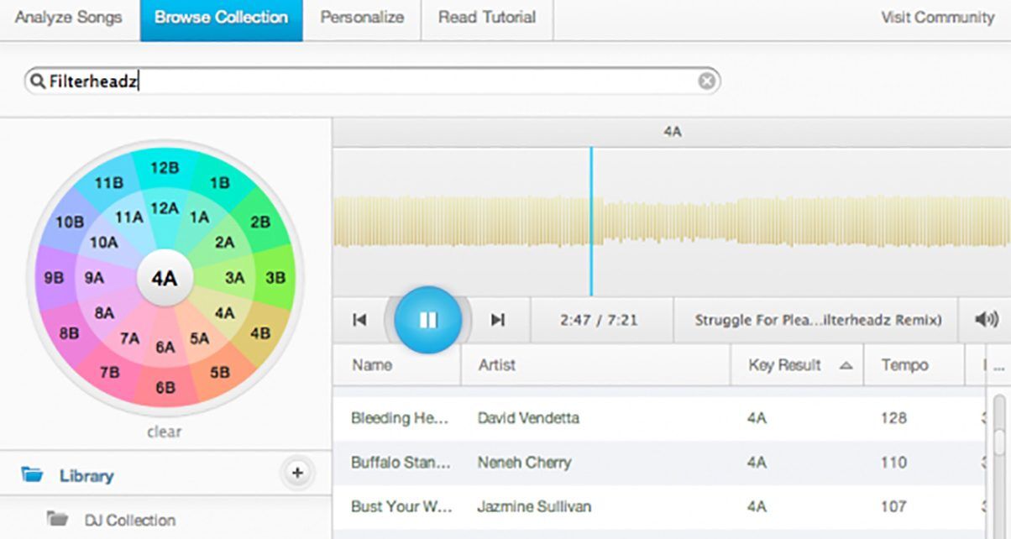
Task: Pause the playing track
Action: (x=428, y=320)
